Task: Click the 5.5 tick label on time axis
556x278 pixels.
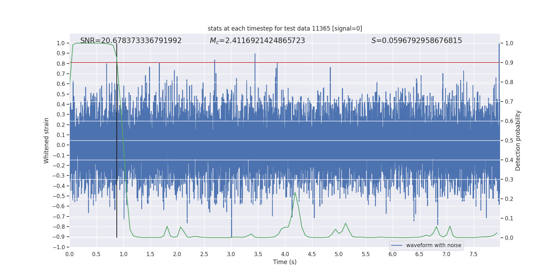Action: 366,254
